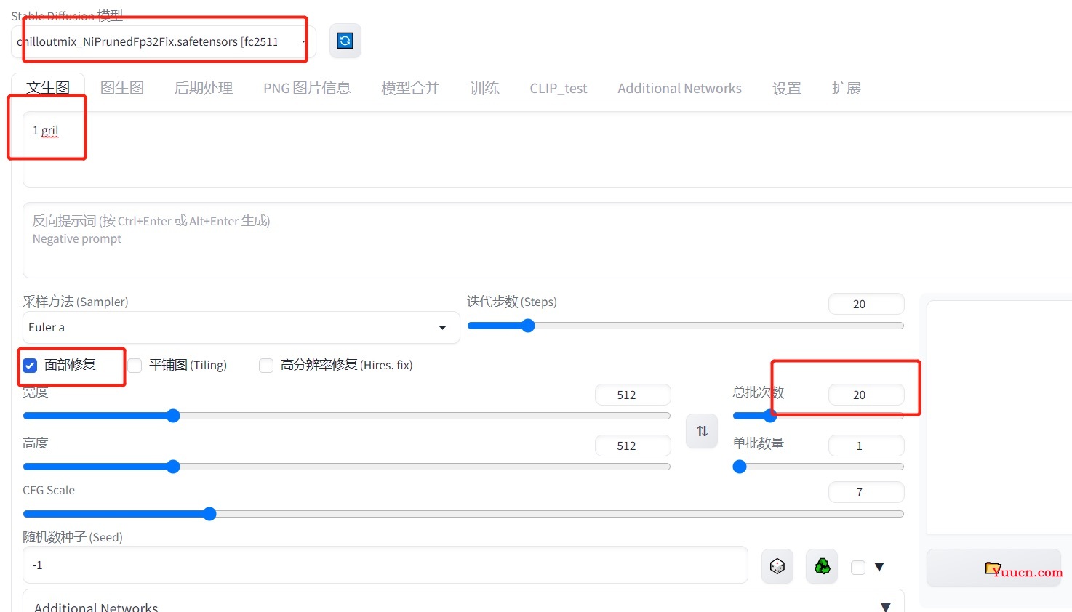
Task: Adjust the 单批数量 slider
Action: [818, 467]
